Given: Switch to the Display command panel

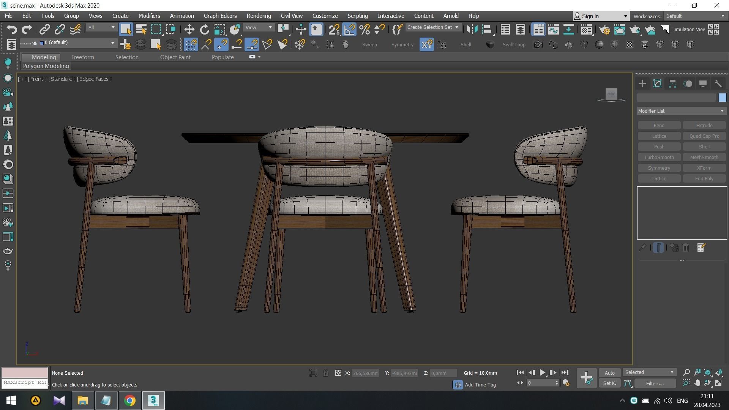Looking at the screenshot, I should click(x=703, y=84).
